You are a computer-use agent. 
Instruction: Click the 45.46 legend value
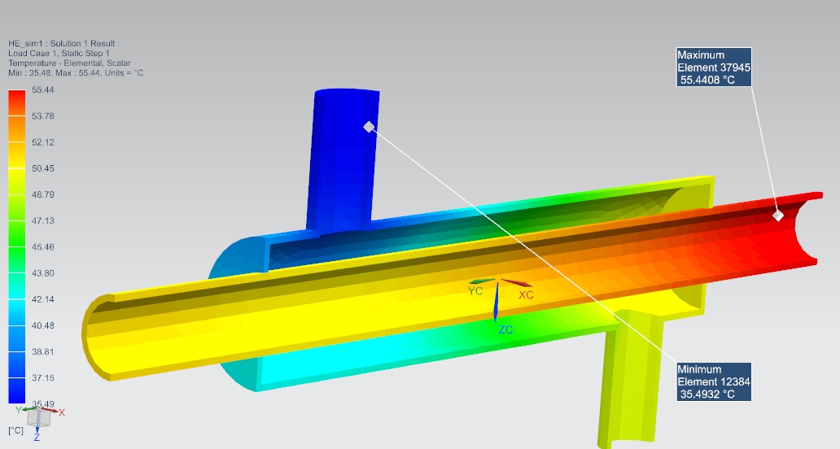[x=43, y=247]
